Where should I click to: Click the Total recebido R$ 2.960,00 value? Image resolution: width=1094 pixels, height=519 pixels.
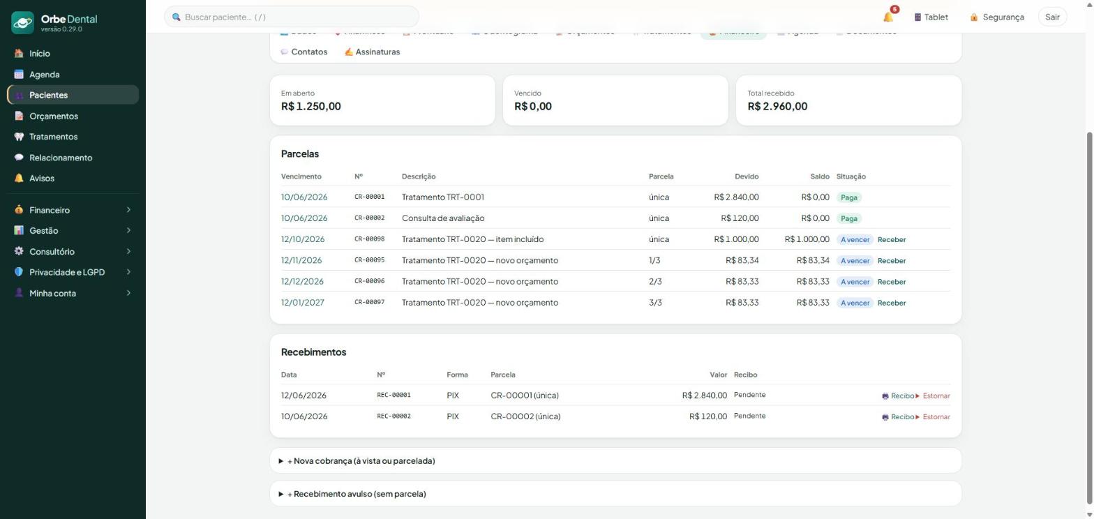(x=777, y=106)
